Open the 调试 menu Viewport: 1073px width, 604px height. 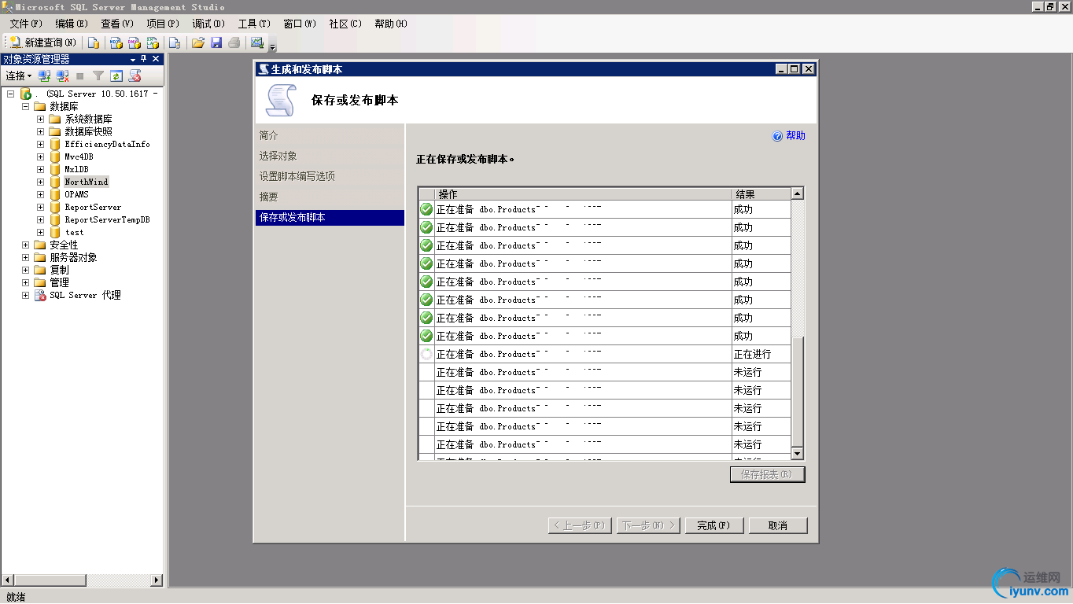pos(208,24)
